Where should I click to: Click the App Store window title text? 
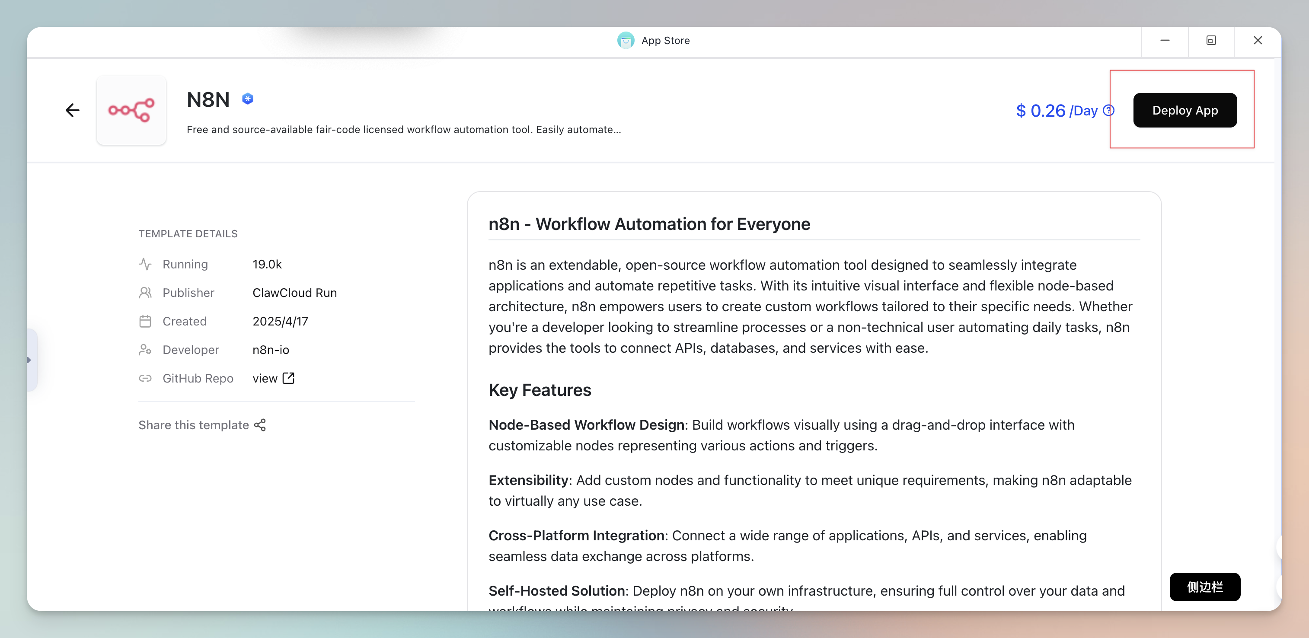pyautogui.click(x=666, y=41)
